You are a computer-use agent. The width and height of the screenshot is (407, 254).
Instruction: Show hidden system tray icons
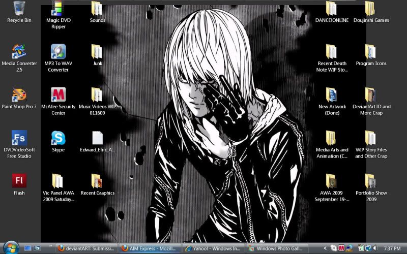pos(325,248)
